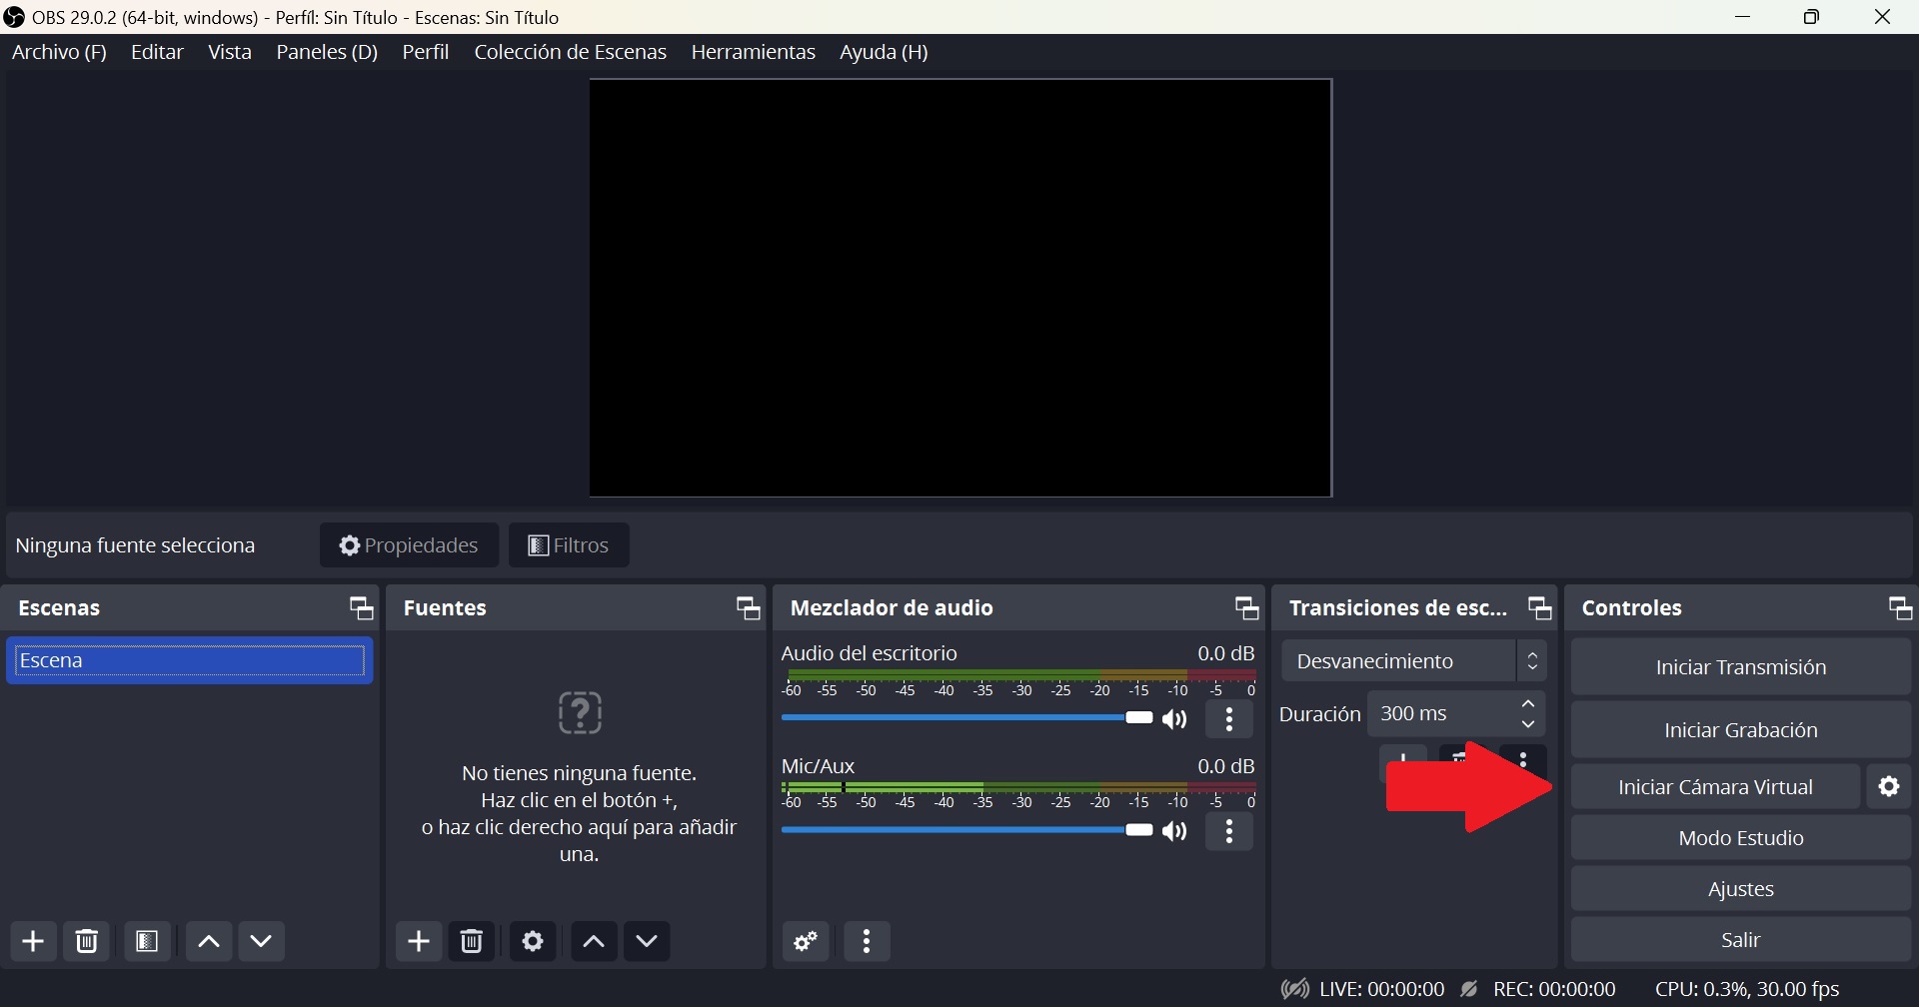Screen dimensions: 1919x1007
Task: Mute the Audio del escritorio channel
Action: (1177, 720)
